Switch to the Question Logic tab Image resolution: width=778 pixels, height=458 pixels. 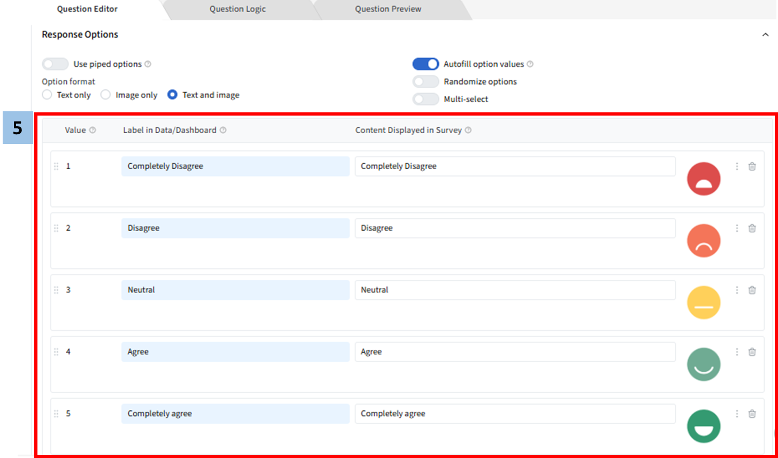tap(238, 9)
